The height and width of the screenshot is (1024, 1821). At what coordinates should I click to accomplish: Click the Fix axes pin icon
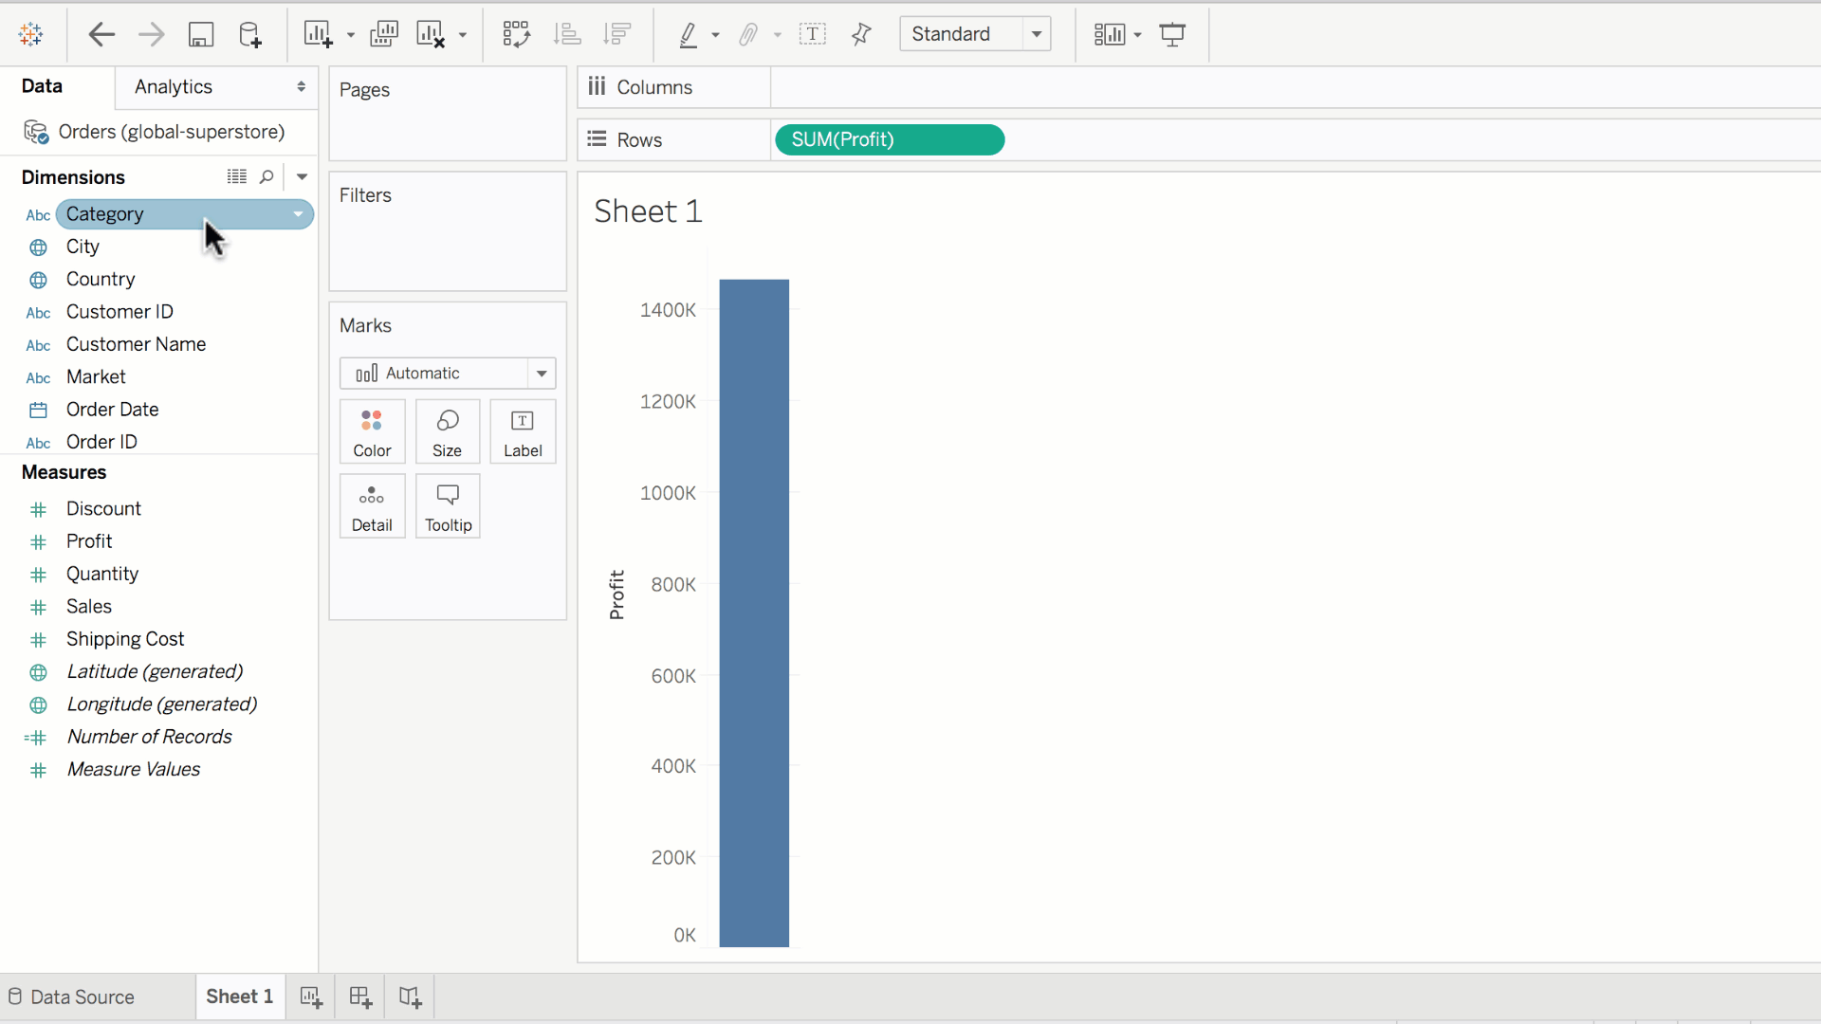[861, 35]
